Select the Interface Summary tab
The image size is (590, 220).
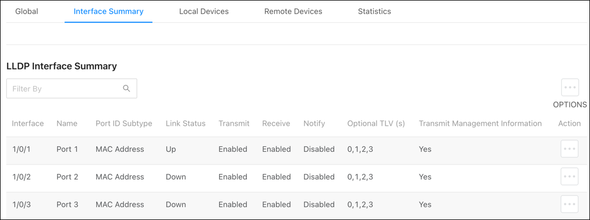tap(108, 11)
